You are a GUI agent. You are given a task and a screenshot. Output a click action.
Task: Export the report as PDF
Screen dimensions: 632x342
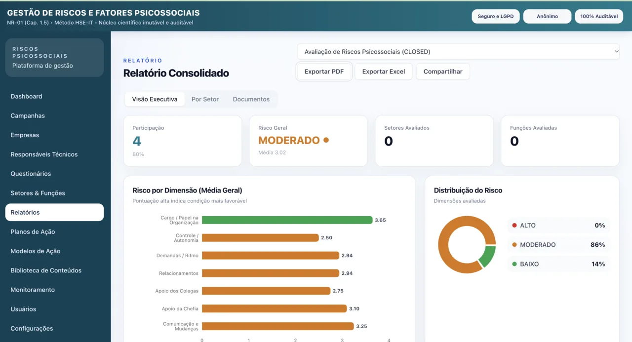pos(324,72)
